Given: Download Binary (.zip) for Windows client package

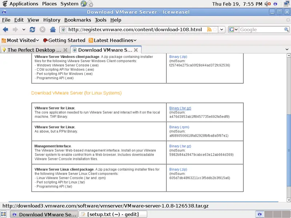Looking at the screenshot, I should 178,57.
